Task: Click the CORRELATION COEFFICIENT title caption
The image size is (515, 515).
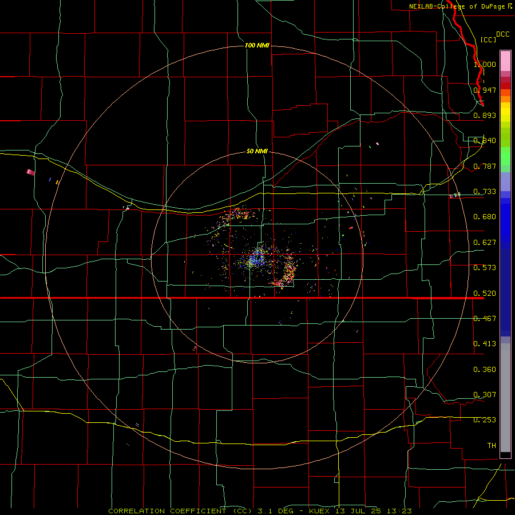Action: 260,511
